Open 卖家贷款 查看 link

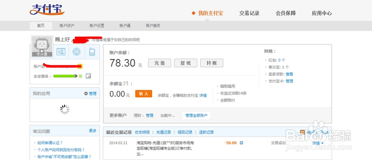[289, 74]
